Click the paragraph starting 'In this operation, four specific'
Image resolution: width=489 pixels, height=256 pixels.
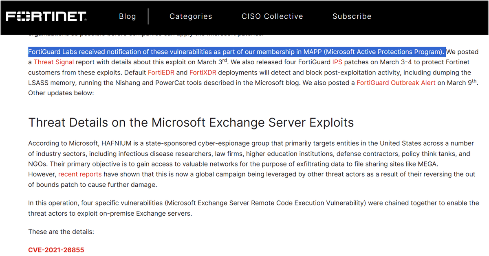[253, 208]
